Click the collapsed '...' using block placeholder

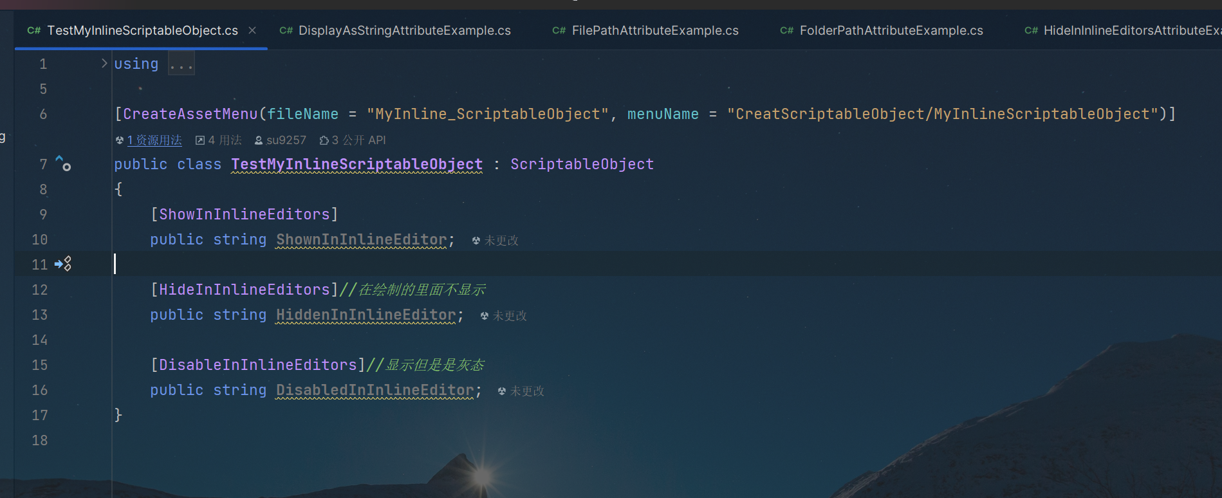(x=181, y=64)
